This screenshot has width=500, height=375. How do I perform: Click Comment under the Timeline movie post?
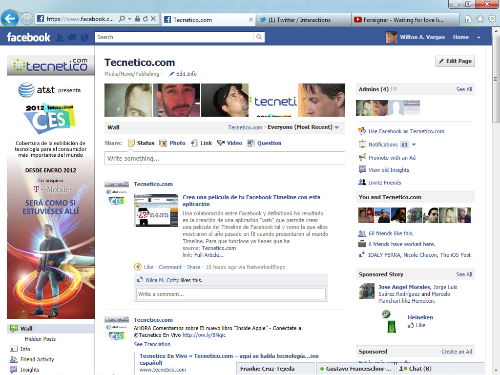[x=170, y=267]
